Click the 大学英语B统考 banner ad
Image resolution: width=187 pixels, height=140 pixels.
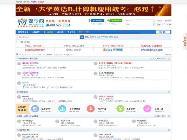(94, 10)
